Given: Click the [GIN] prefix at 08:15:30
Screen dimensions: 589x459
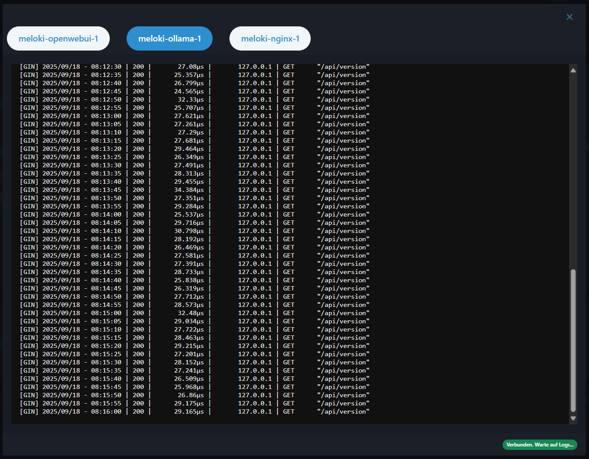Looking at the screenshot, I should click(x=29, y=362).
